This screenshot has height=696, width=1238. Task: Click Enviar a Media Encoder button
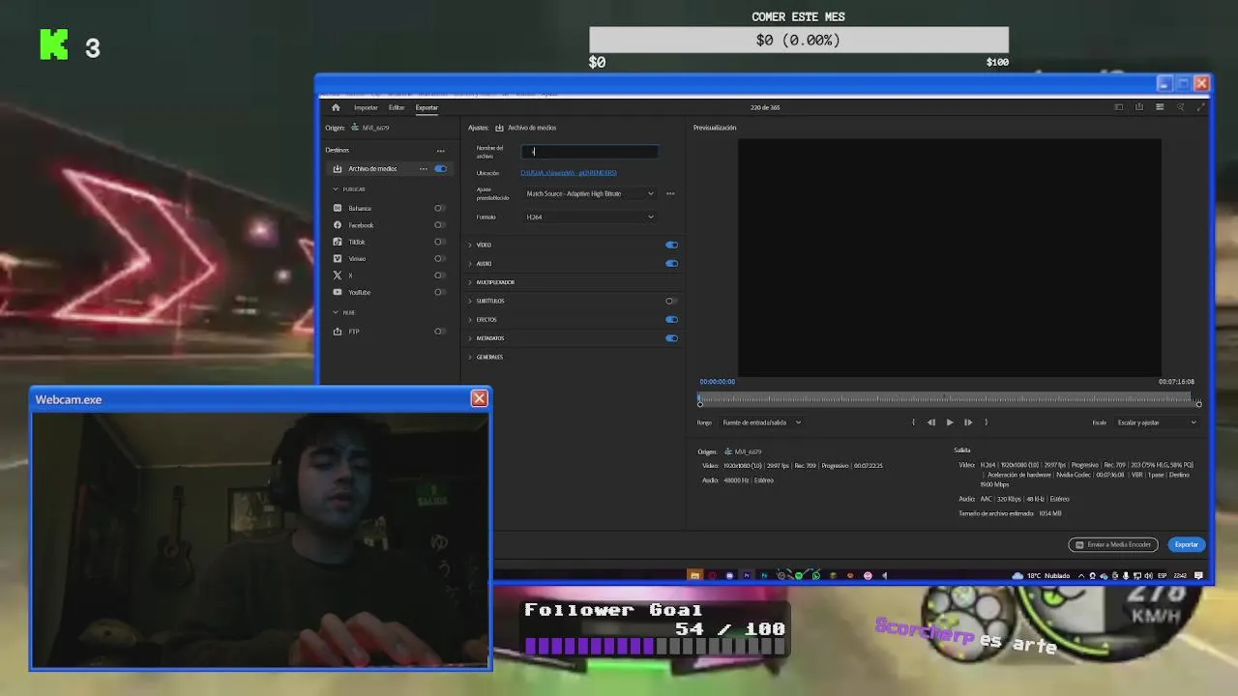(x=1113, y=544)
